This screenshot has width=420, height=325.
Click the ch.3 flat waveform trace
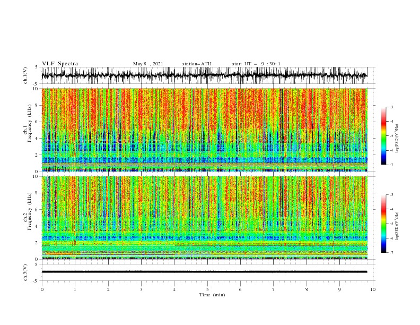(204, 272)
